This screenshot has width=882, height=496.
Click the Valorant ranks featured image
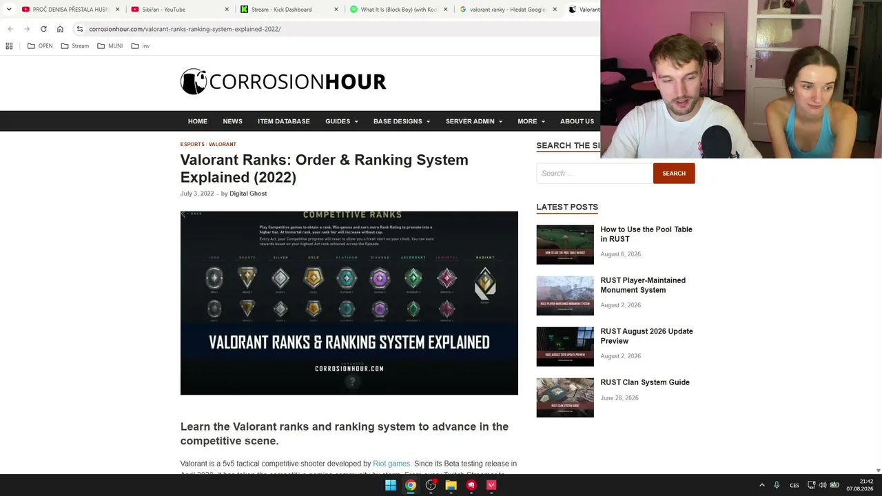tap(349, 303)
